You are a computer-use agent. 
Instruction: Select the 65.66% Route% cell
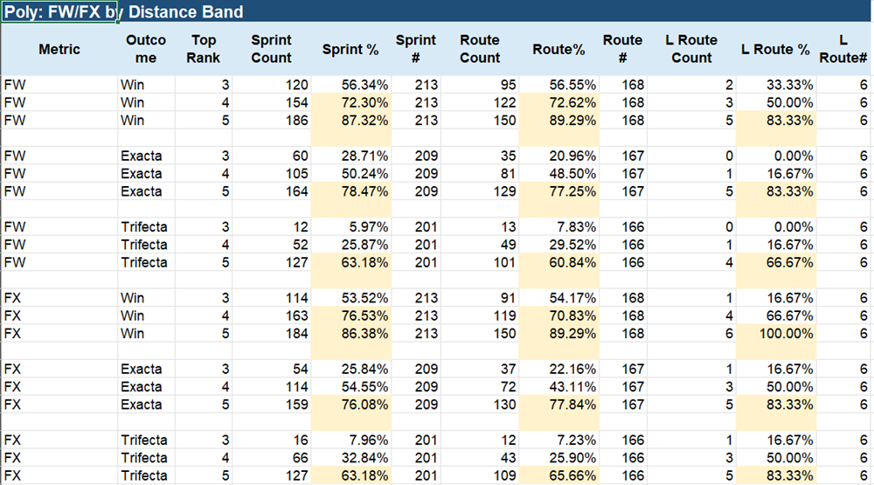pos(558,475)
